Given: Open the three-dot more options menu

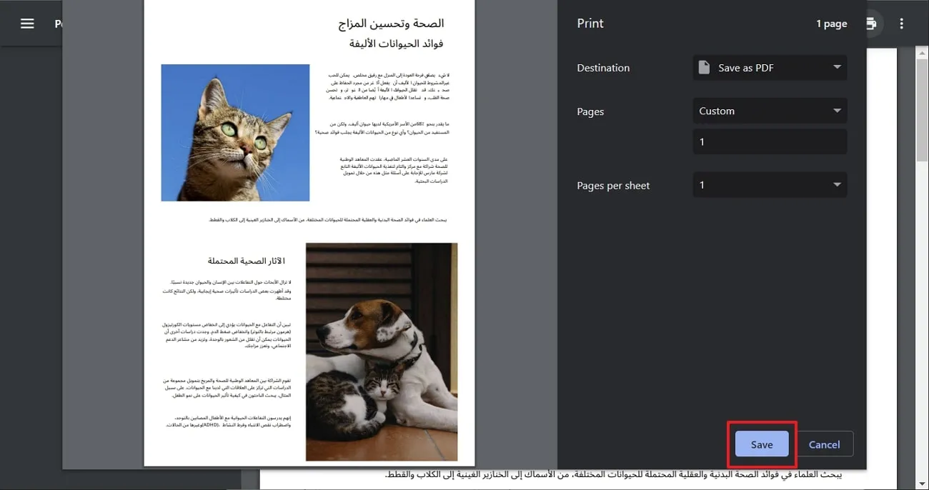Looking at the screenshot, I should coord(901,24).
